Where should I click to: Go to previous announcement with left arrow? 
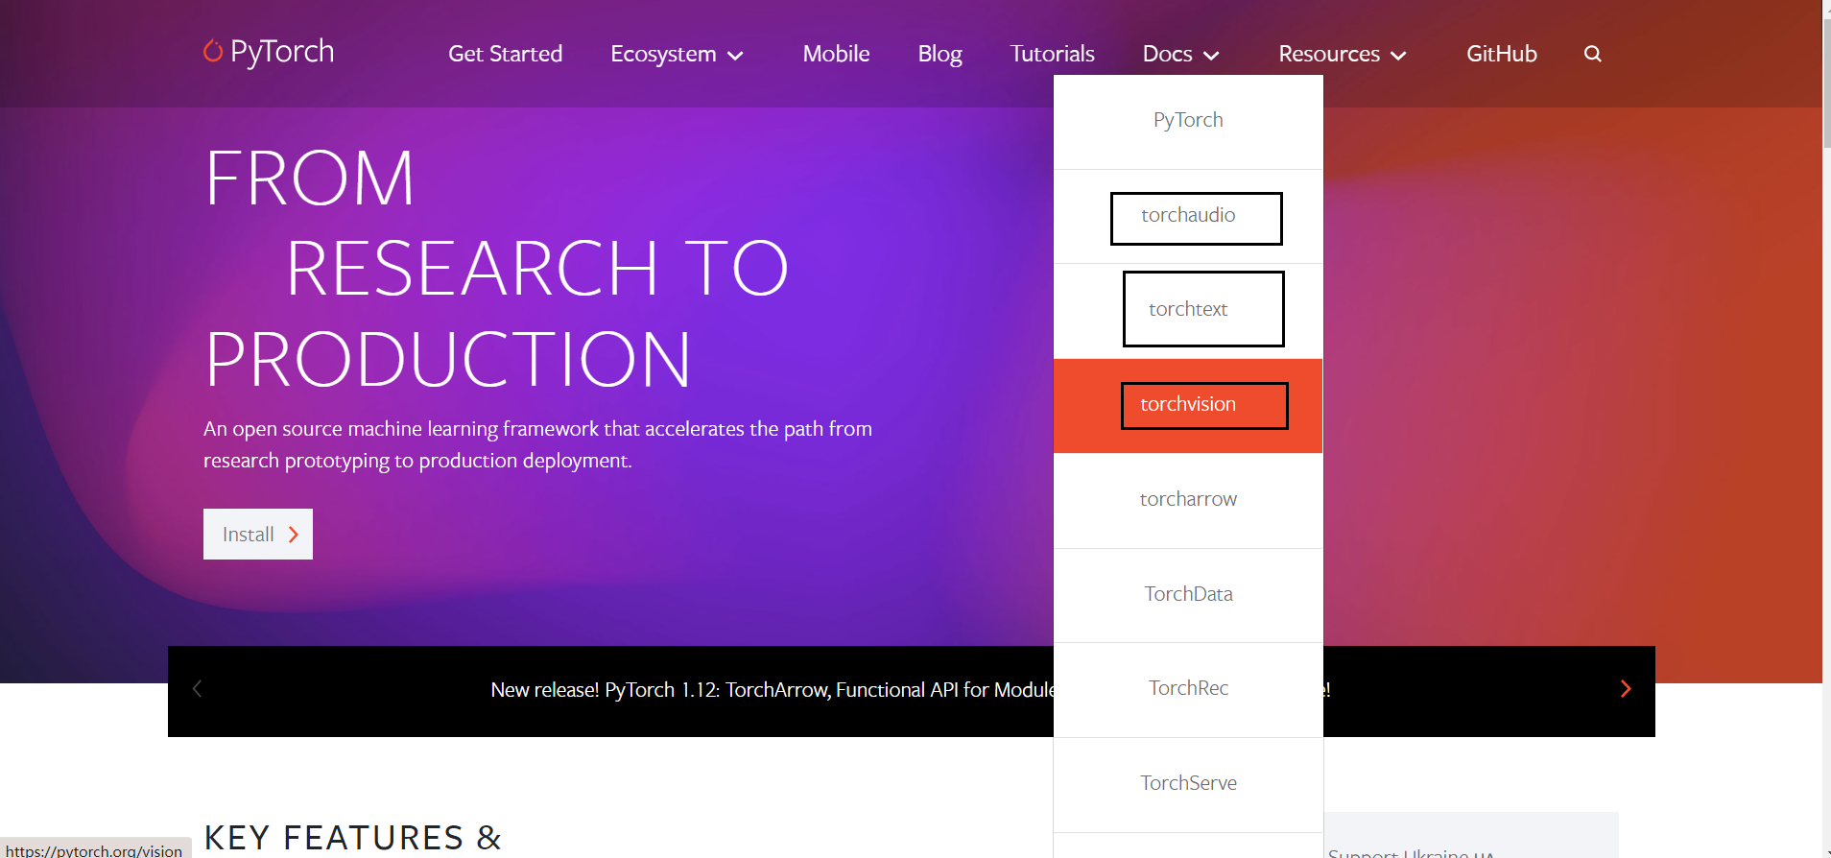point(198,689)
